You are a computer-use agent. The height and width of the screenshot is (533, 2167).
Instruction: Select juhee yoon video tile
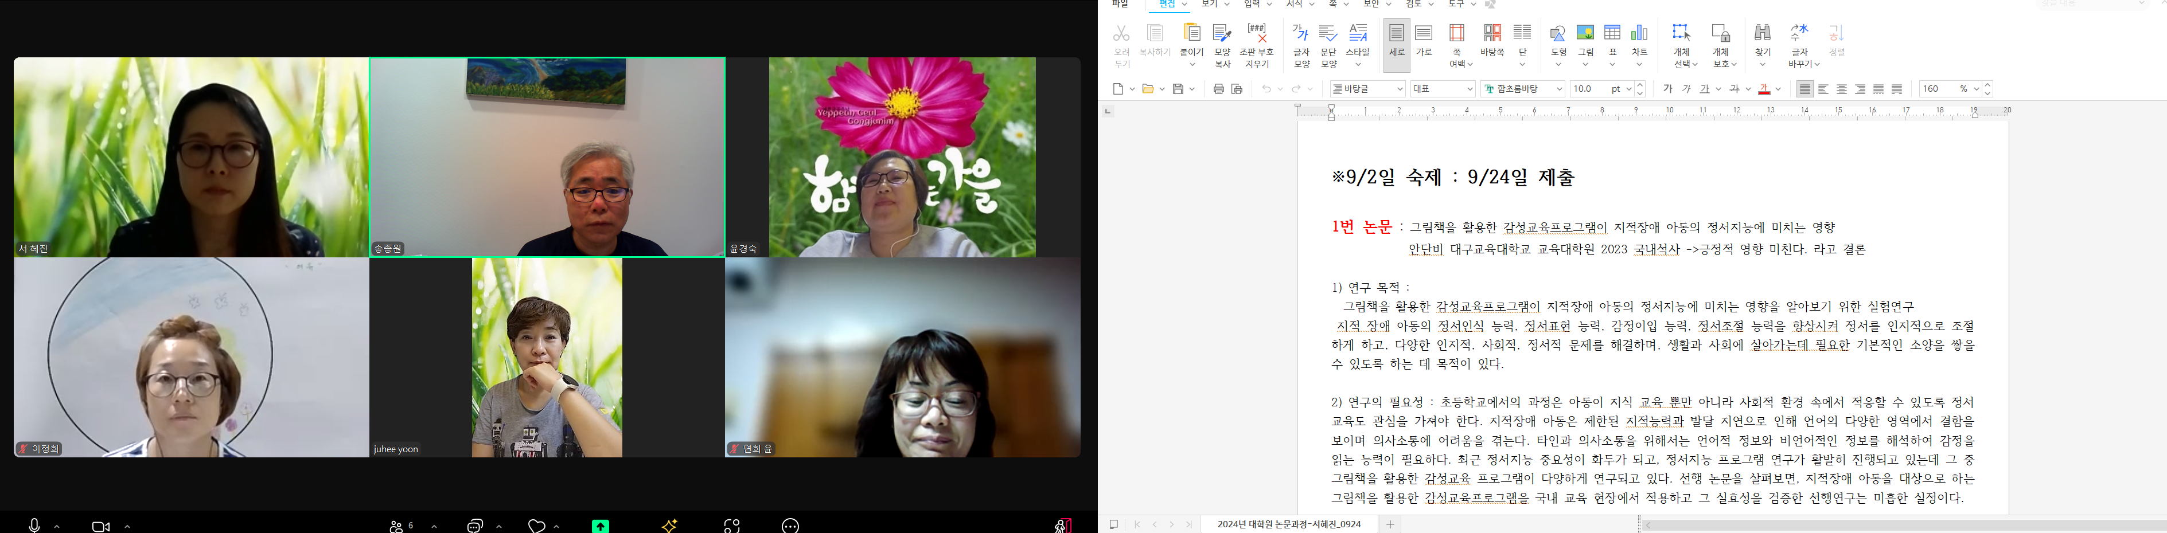(x=547, y=357)
